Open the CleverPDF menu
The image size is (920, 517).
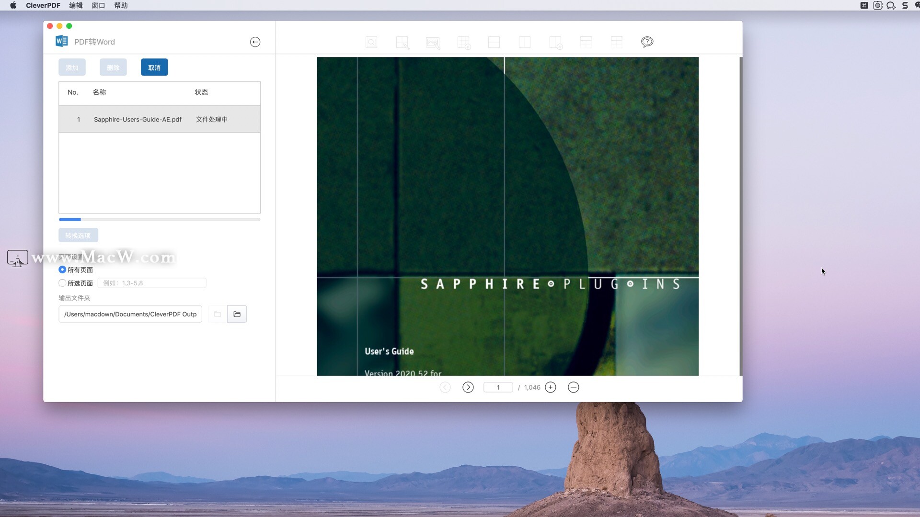43,5
